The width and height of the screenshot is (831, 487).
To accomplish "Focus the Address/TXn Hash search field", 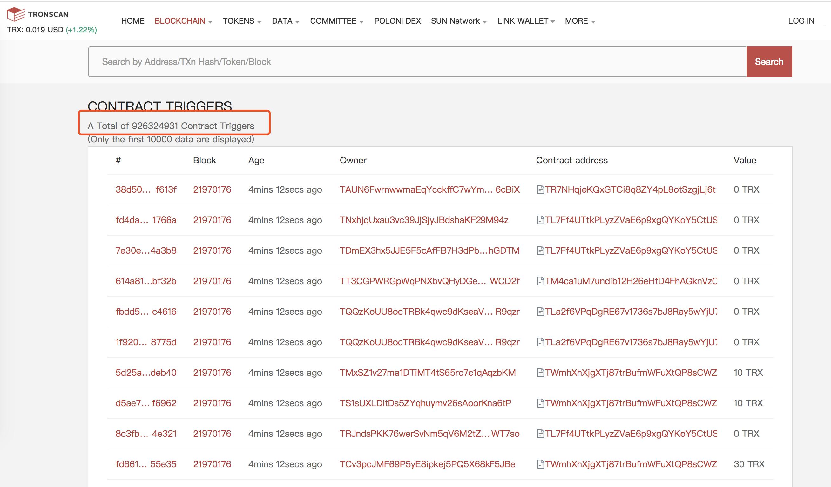I will (x=417, y=62).
